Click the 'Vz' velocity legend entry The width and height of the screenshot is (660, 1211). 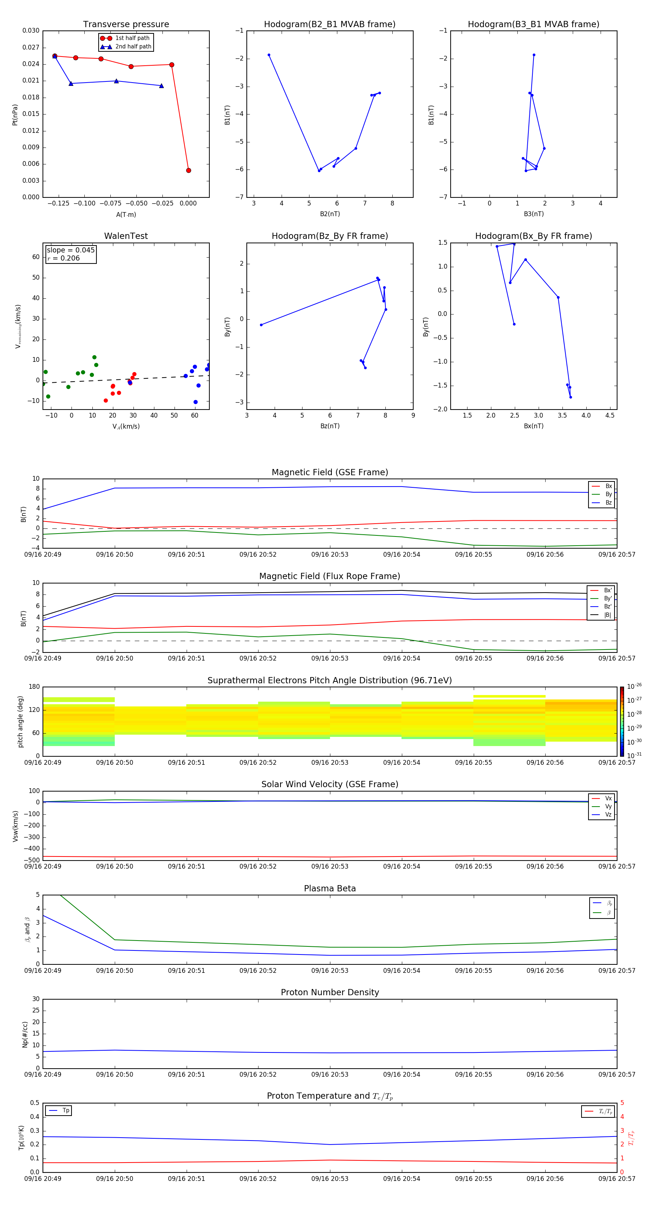(x=602, y=815)
